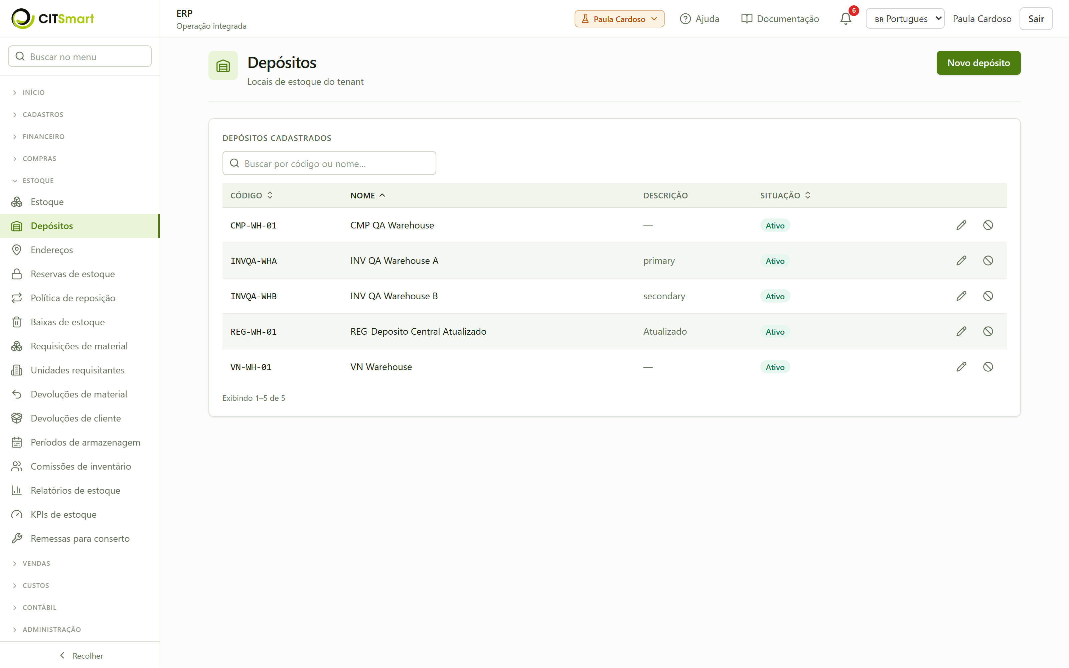The height and width of the screenshot is (668, 1069).
Task: Toggle the NOME column sort order
Action: [368, 195]
